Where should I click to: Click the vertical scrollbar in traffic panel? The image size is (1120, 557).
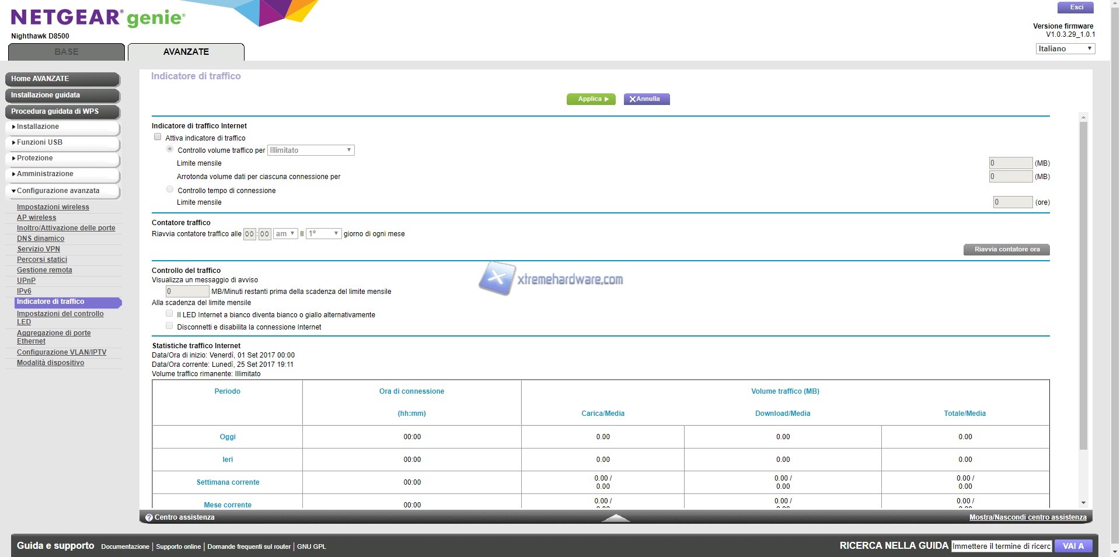tap(1083, 286)
